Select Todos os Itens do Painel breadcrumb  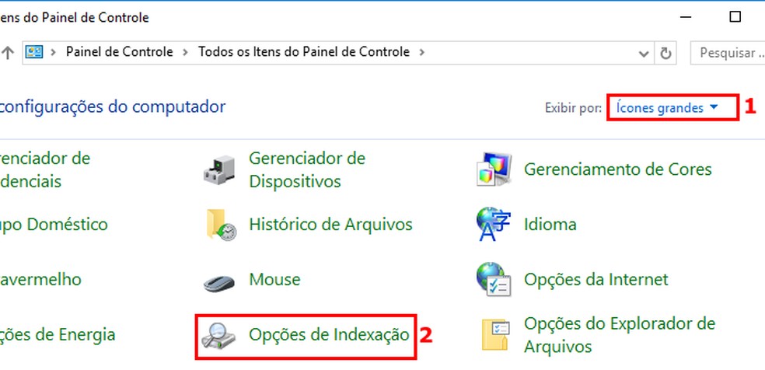coord(303,52)
